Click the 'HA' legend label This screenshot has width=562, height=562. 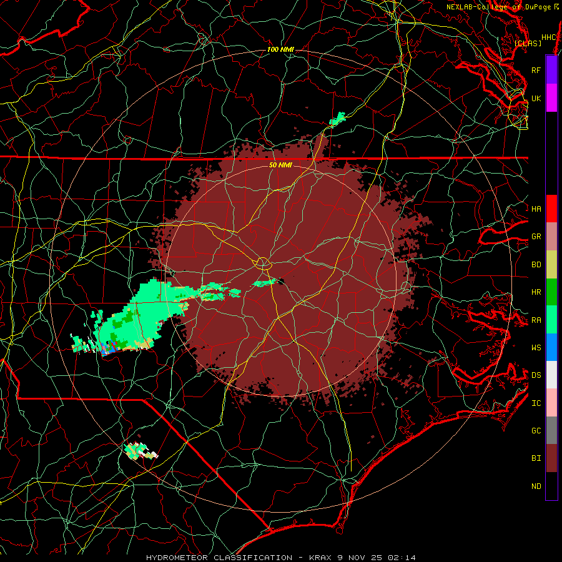[x=536, y=209]
